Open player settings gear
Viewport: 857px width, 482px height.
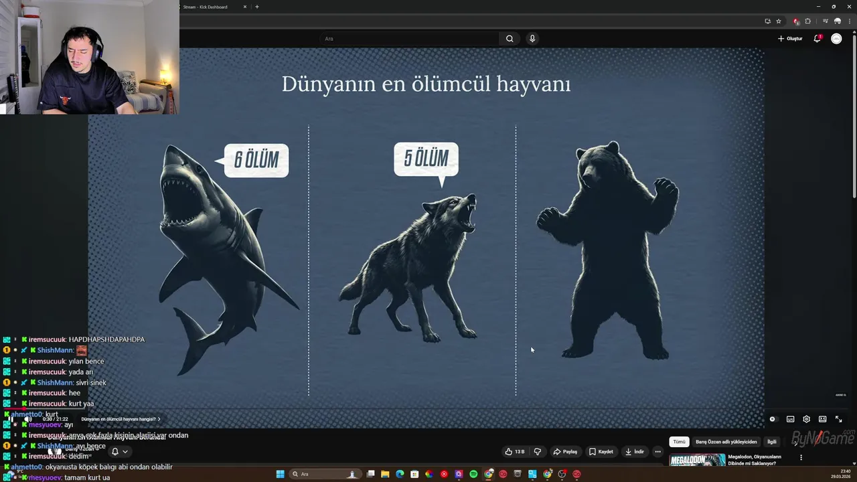(806, 419)
